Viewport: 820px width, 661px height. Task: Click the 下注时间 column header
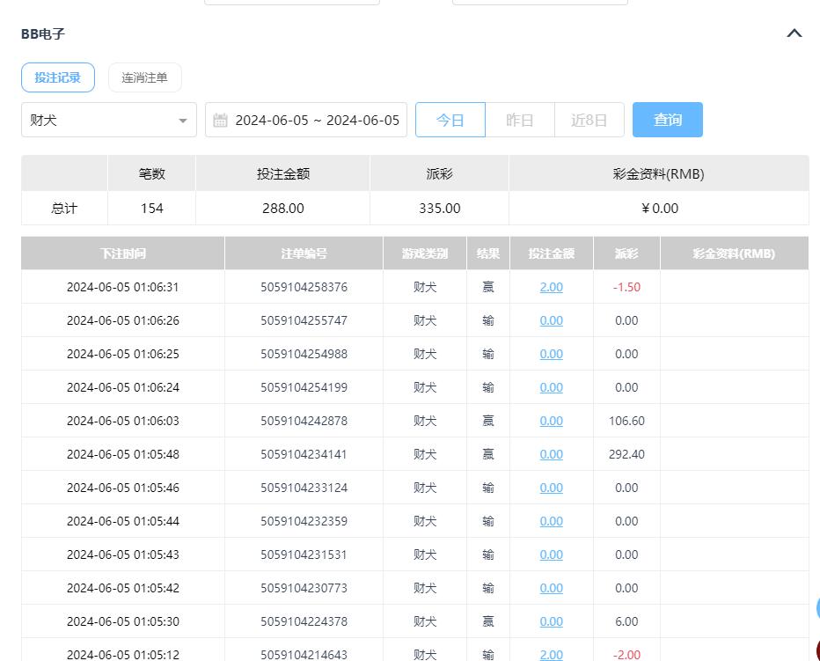(122, 253)
